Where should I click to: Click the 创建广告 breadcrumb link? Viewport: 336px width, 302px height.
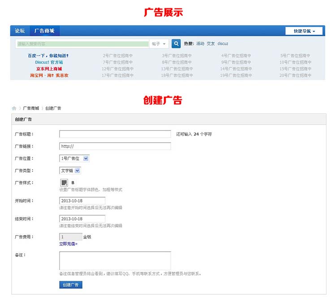(53, 108)
